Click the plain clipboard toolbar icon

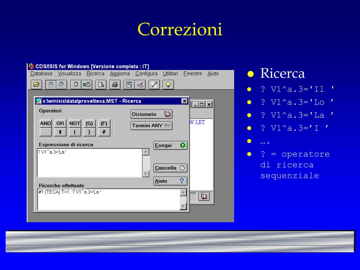76,84
